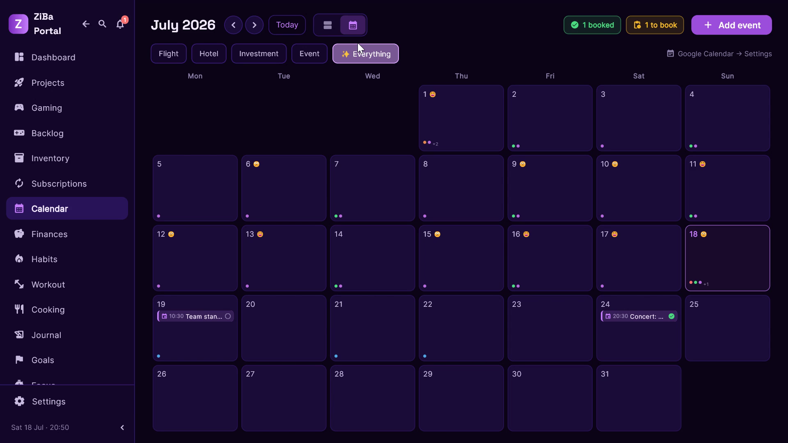
Task: Filter by Flight
Action: (x=169, y=54)
